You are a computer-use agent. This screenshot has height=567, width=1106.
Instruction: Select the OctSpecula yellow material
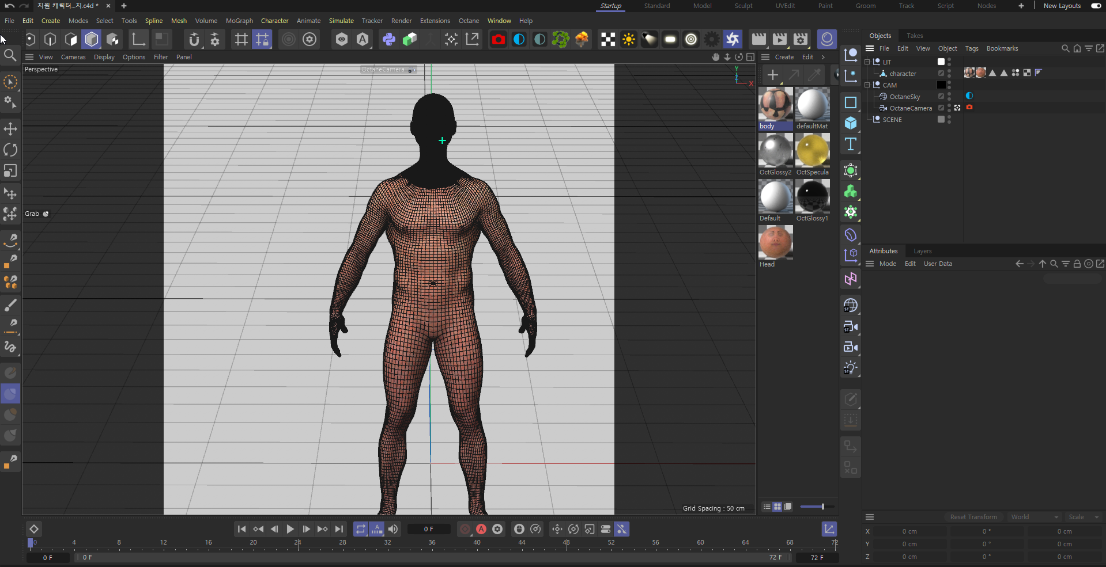pos(813,150)
